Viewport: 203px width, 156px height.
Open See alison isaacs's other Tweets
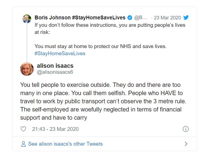pos(65,144)
